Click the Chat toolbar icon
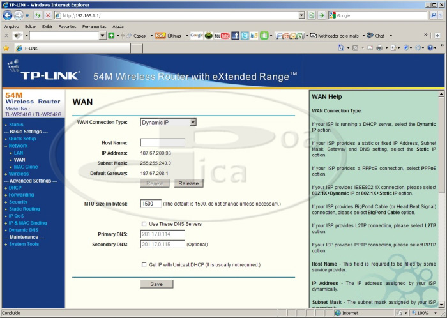The height and width of the screenshot is (318, 447). tap(370, 36)
